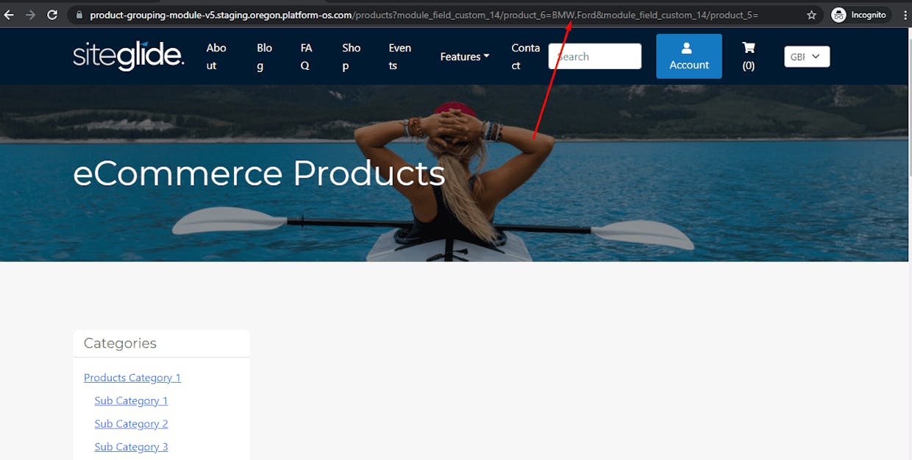This screenshot has width=912, height=460.
Task: Bookmark this page with the star icon
Action: pos(811,15)
